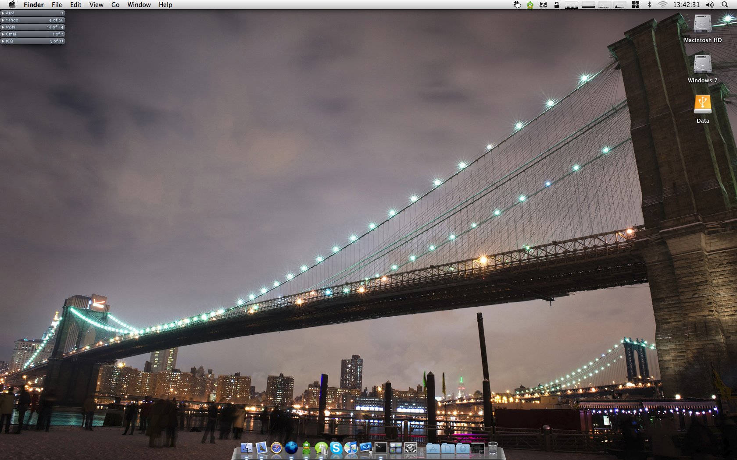This screenshot has height=460, width=737.
Task: Click the memory usage meter in menu bar
Action: click(588, 5)
